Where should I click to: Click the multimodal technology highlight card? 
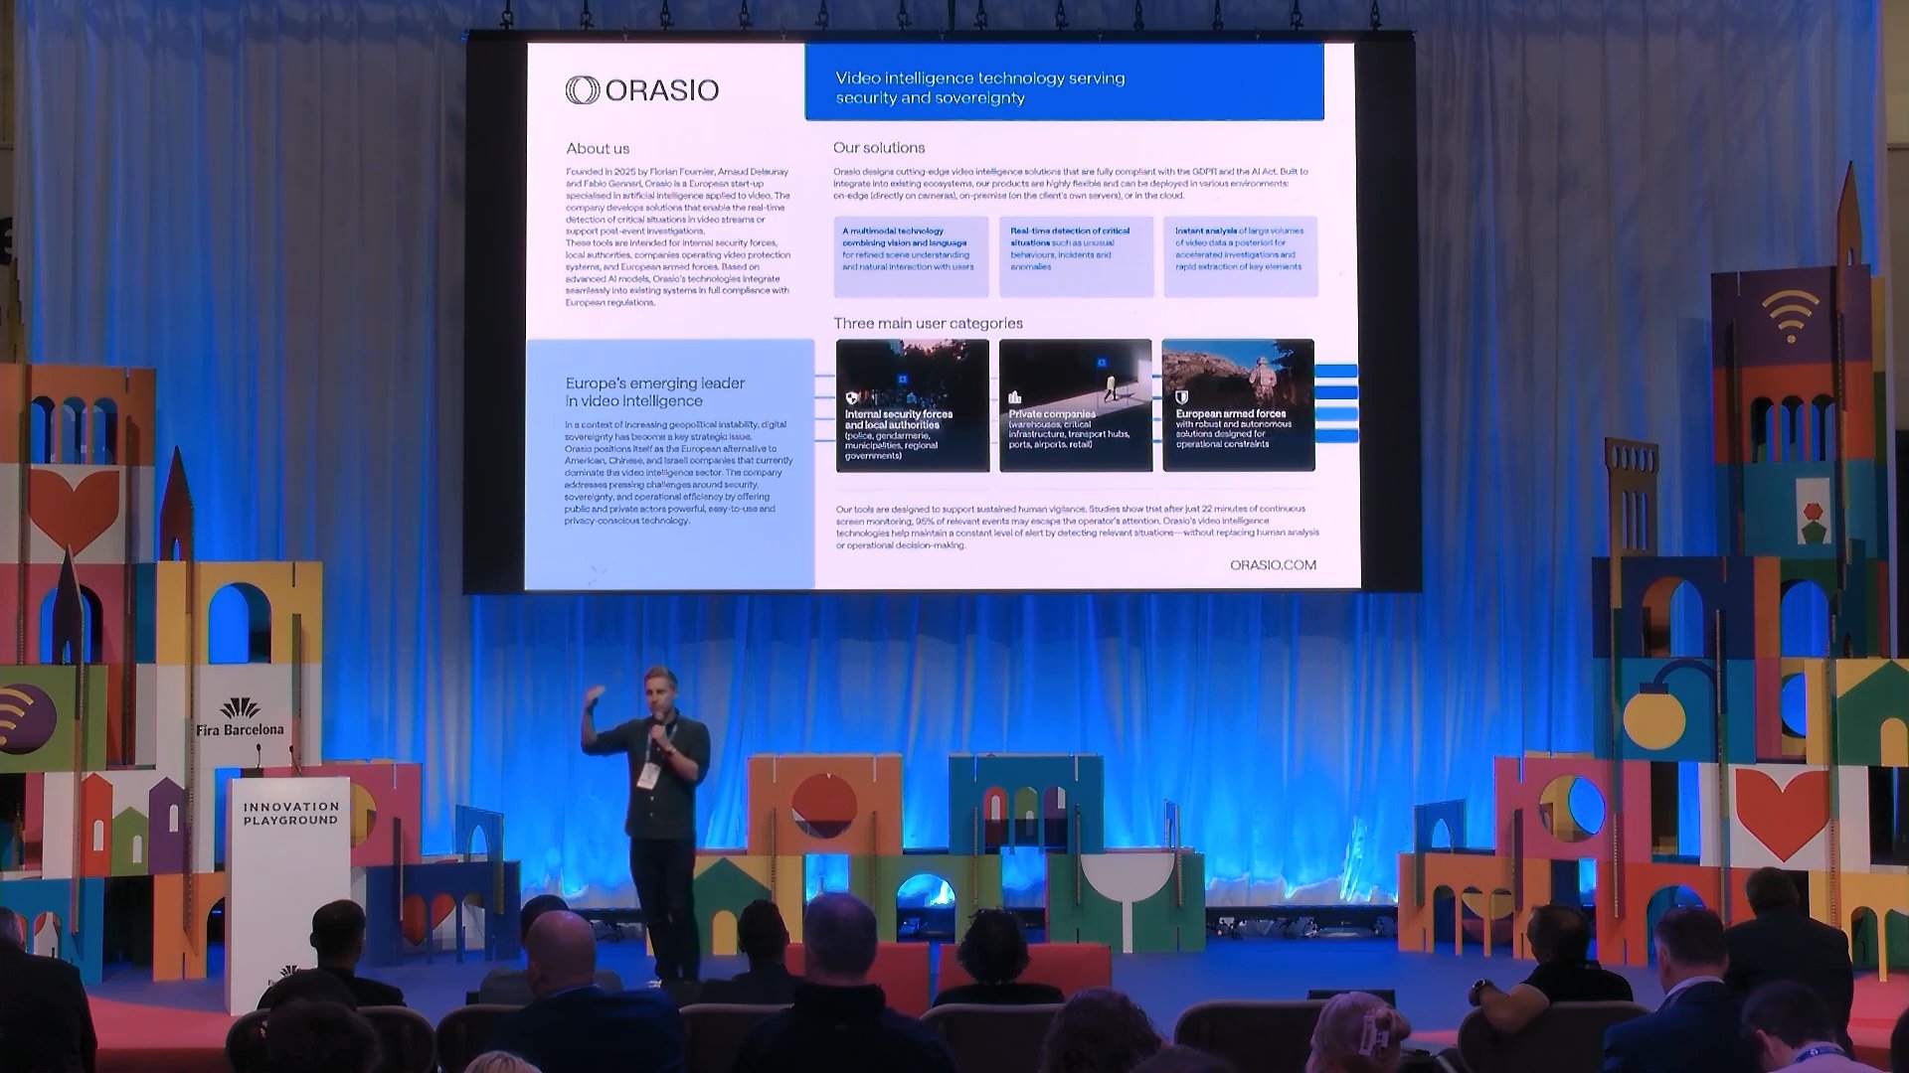point(910,256)
